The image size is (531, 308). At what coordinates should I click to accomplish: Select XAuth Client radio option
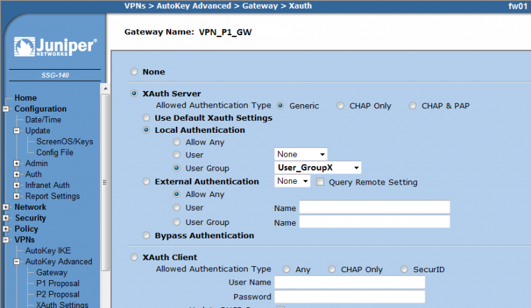pos(134,257)
